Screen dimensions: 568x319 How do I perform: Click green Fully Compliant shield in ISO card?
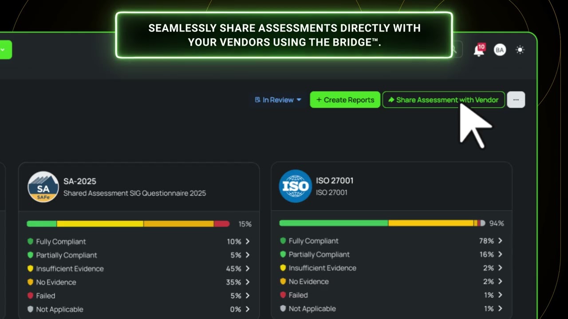283,241
